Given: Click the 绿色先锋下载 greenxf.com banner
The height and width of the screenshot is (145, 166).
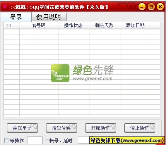Looking at the screenshot, I should [x=127, y=140].
